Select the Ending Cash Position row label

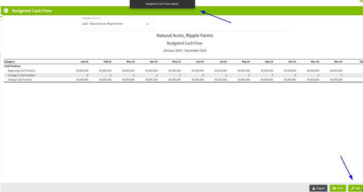coord(20,80)
